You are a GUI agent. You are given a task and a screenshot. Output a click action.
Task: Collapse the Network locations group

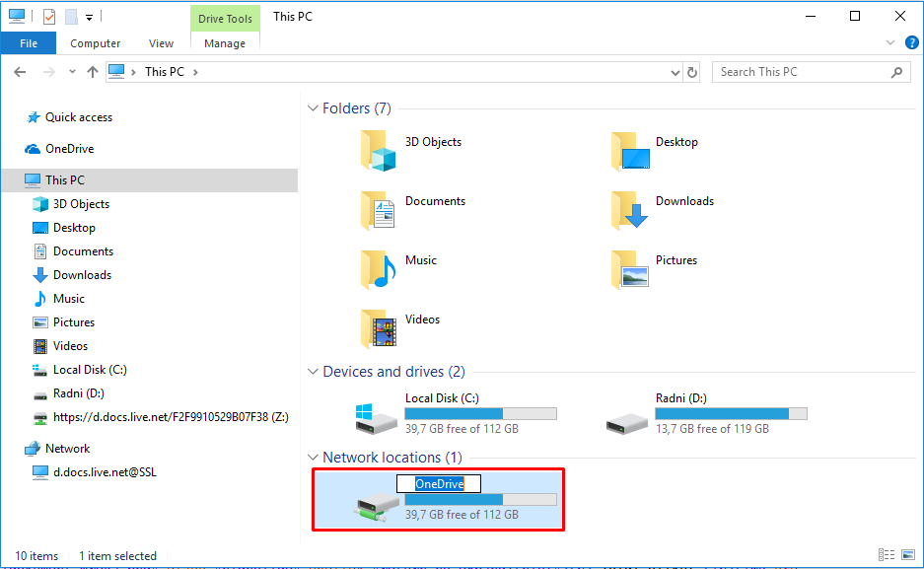[x=313, y=458]
